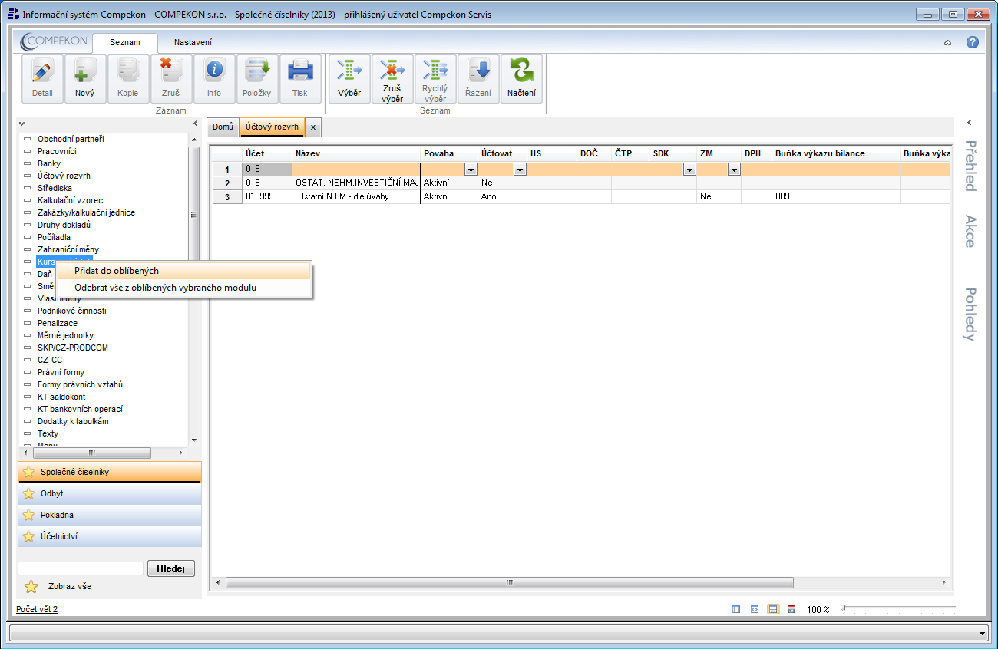Switch to the Domů tab
The height and width of the screenshot is (649, 998).
[x=223, y=127]
